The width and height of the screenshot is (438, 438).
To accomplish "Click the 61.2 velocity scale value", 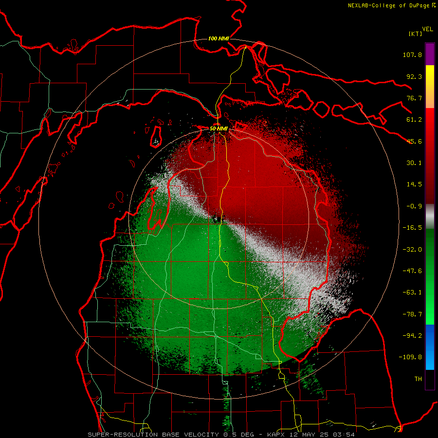I will pos(414,120).
